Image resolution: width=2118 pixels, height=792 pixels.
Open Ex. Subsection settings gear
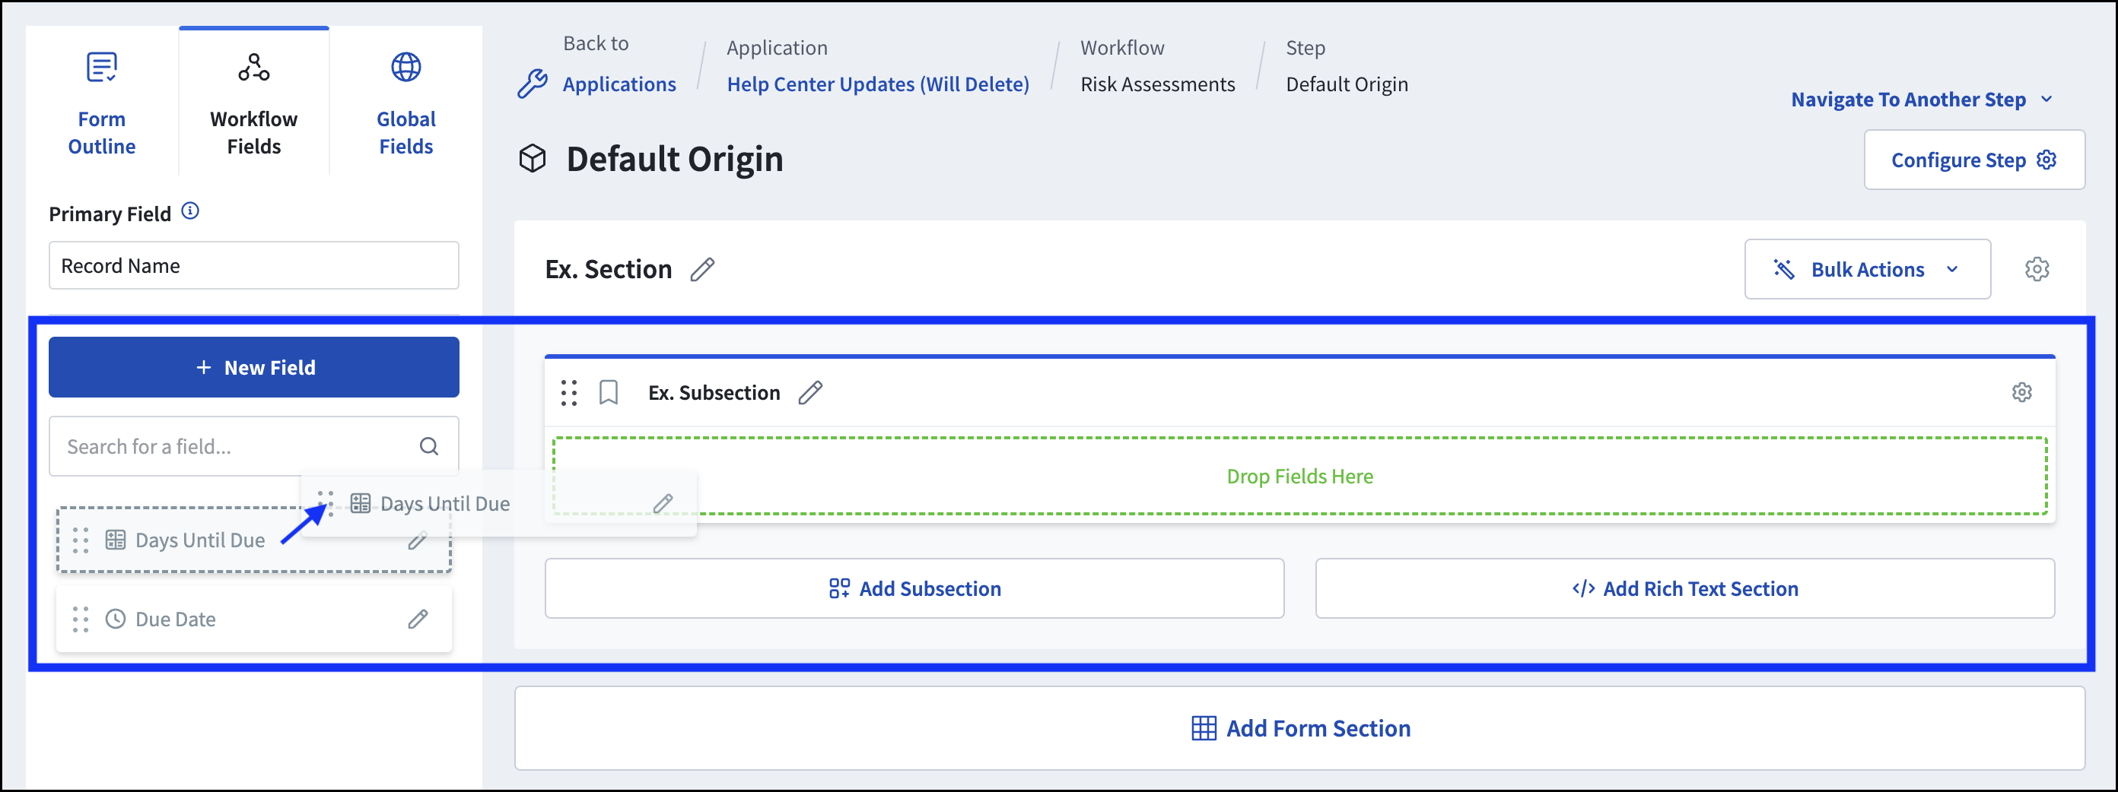tap(2022, 392)
